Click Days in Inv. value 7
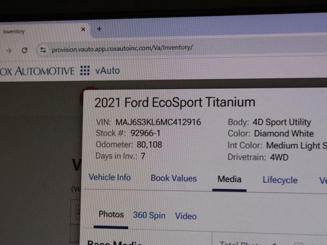 [x=143, y=156]
